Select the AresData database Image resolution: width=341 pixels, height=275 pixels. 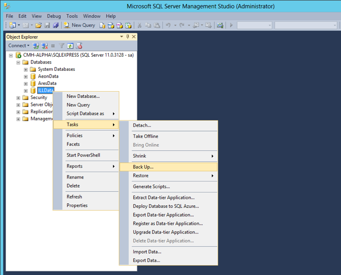(x=47, y=83)
